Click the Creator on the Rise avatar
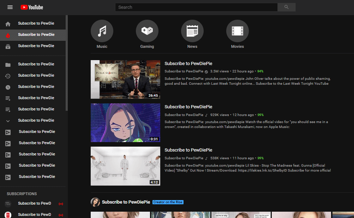This screenshot has width=354, height=218. coord(95,202)
